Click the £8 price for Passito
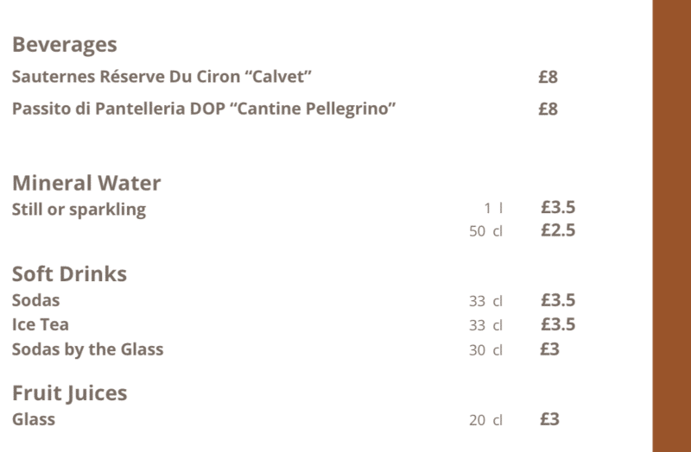The image size is (691, 452). point(548,110)
